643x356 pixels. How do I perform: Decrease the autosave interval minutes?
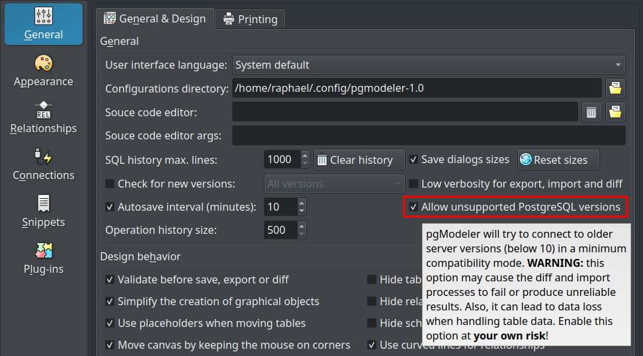tap(302, 211)
